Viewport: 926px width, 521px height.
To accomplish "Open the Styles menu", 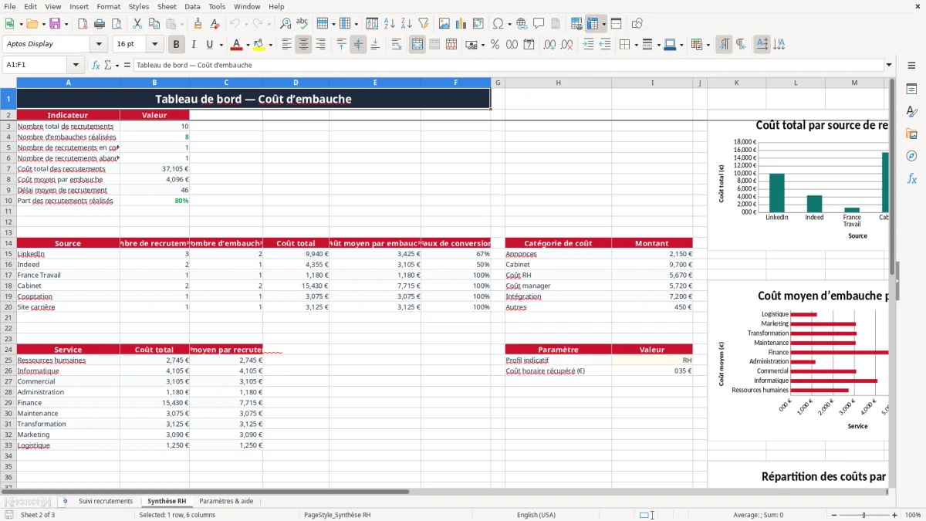I will [139, 6].
